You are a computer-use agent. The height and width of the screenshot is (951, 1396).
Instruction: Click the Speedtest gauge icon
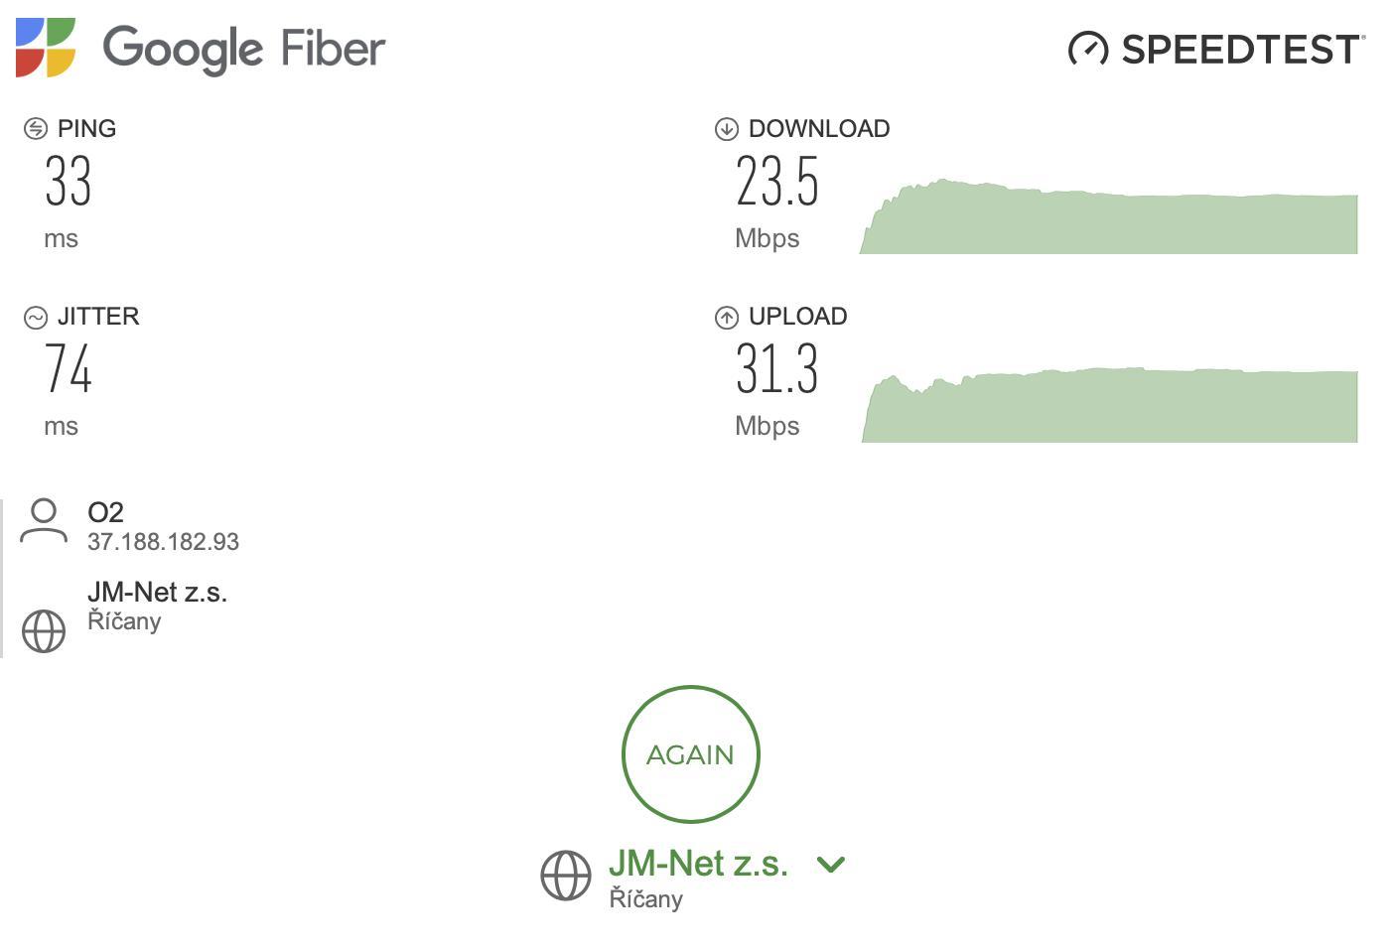[1087, 49]
